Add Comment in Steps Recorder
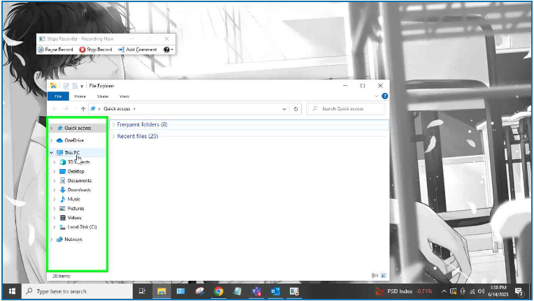This screenshot has width=534, height=301. pyautogui.click(x=138, y=50)
